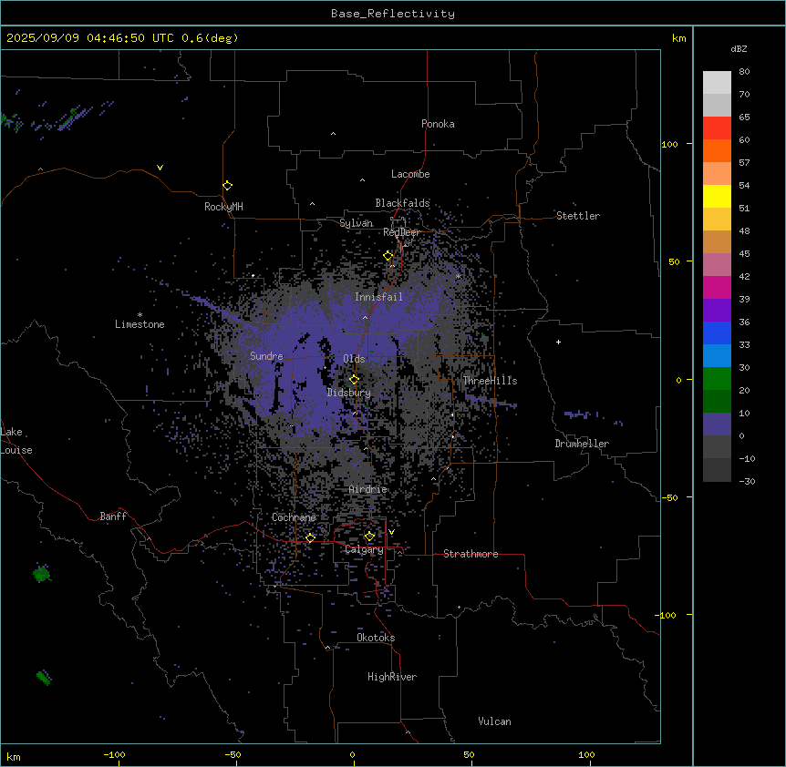This screenshot has height=767, width=786.
Task: Click the Innisfail city label
Action: point(378,297)
